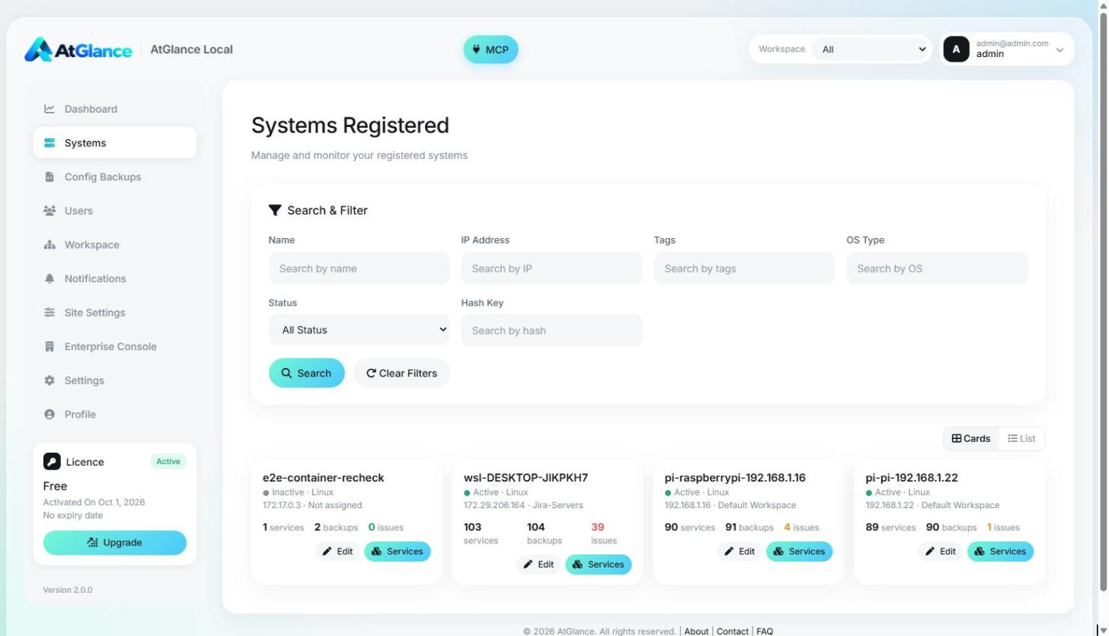Go to Config Backups page
The width and height of the screenshot is (1109, 636).
pyautogui.click(x=115, y=176)
